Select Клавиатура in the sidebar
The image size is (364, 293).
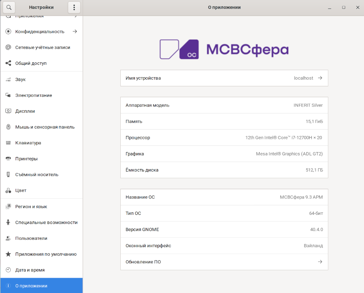click(x=41, y=143)
